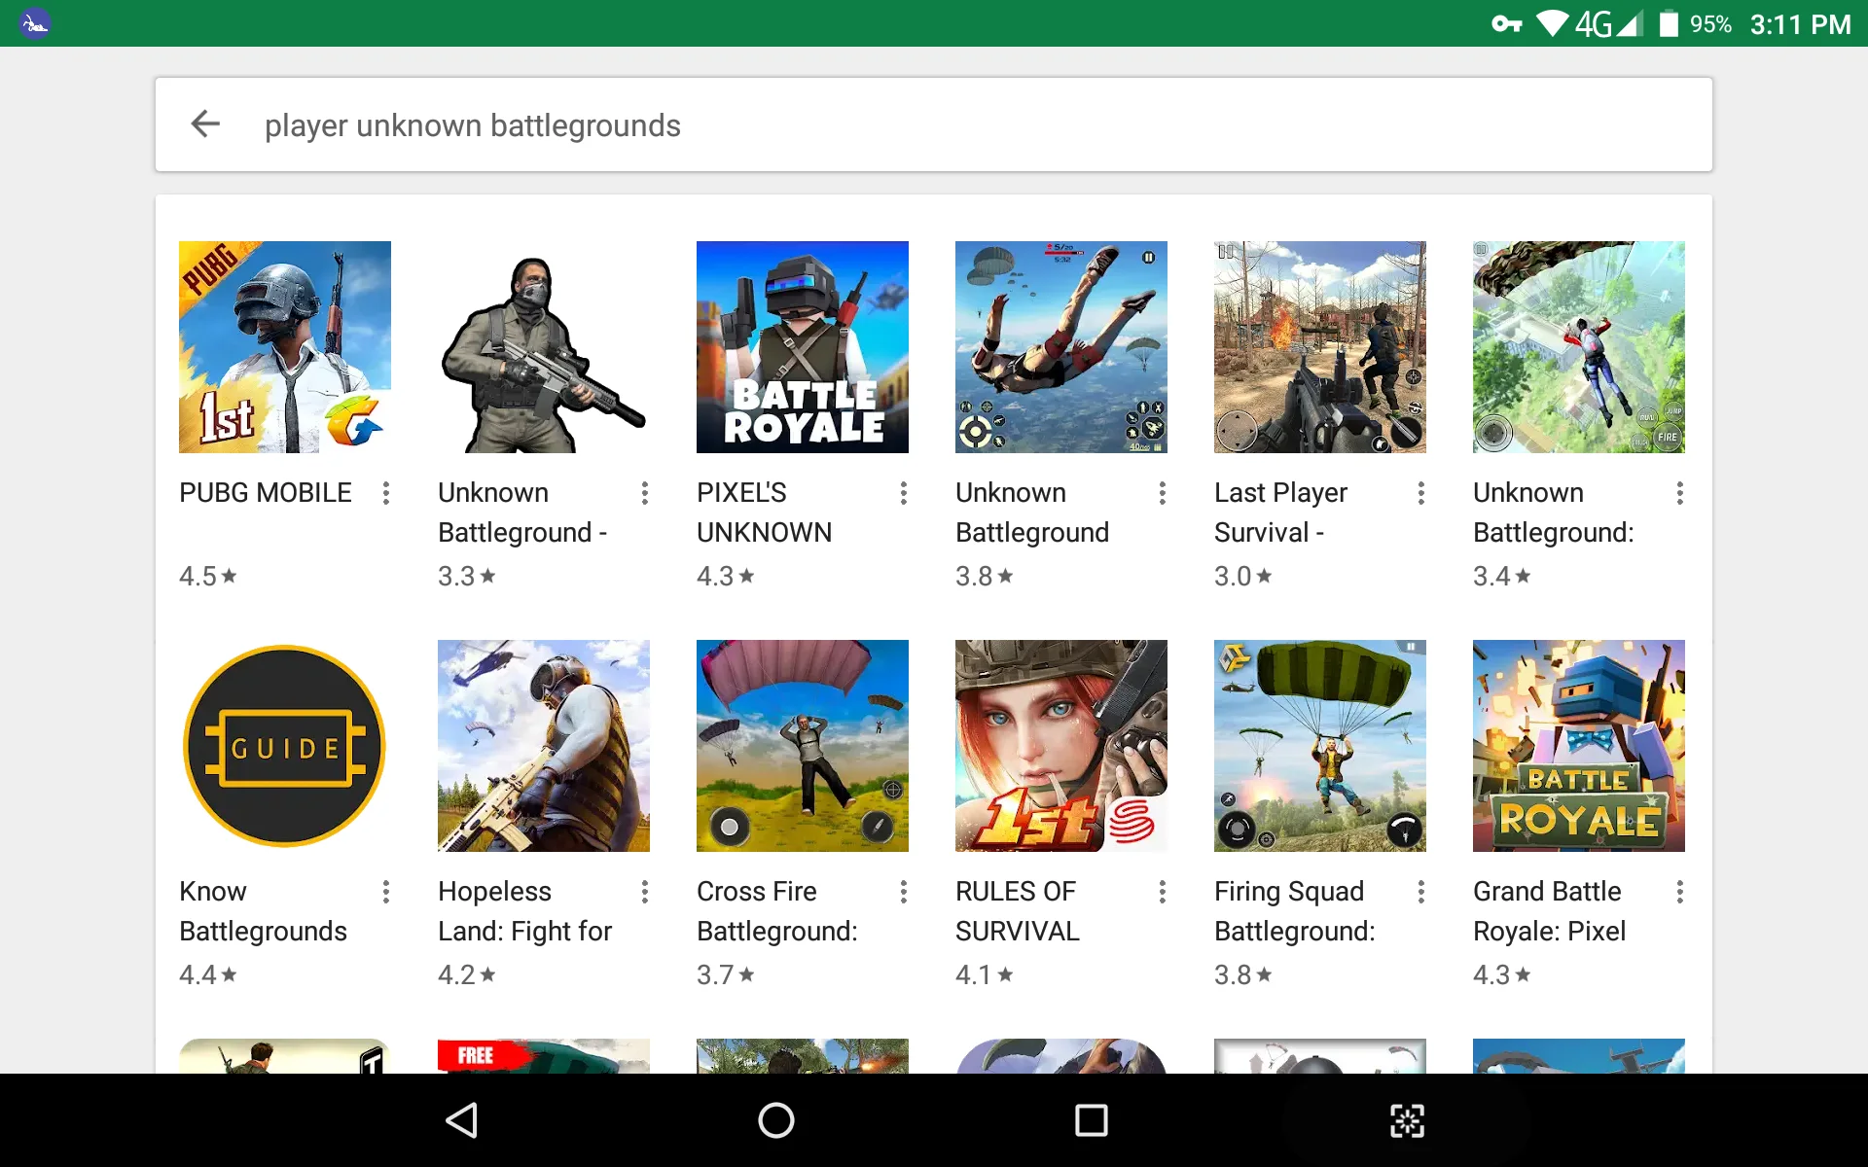1868x1167 pixels.
Task: Tap Android back navigation triangle
Action: point(461,1120)
